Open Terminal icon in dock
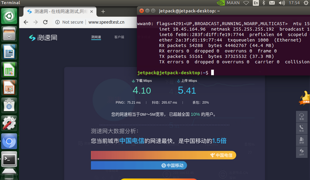The height and width of the screenshot is (180, 310). [9, 159]
